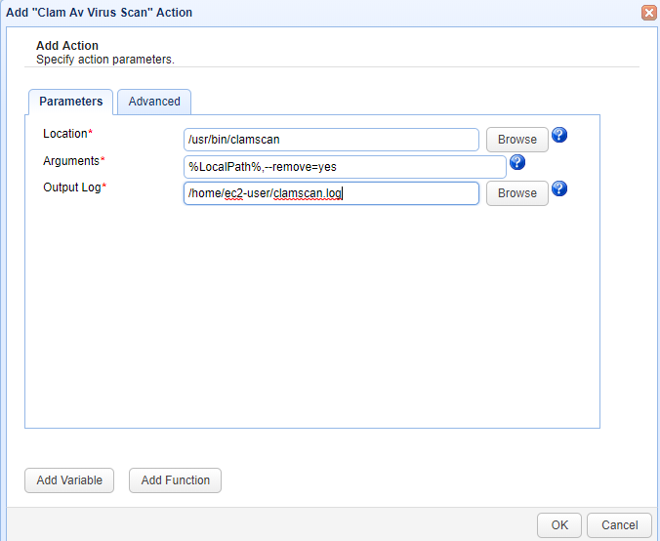Switch to the Parameters tab
The image size is (660, 541).
coord(70,102)
